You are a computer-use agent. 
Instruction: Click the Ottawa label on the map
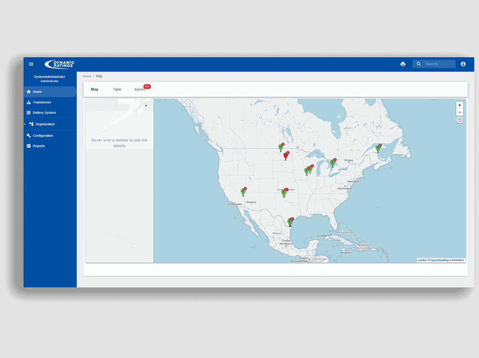(x=349, y=160)
